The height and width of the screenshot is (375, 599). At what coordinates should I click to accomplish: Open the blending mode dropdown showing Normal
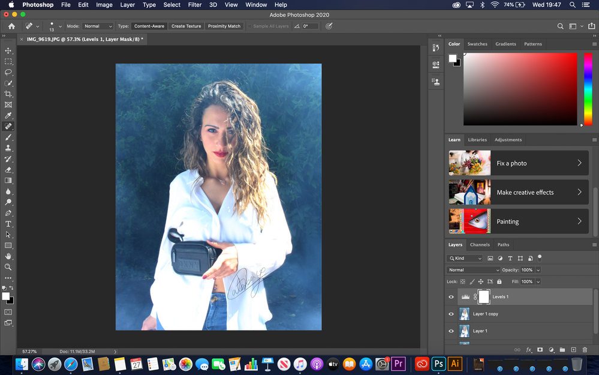pyautogui.click(x=473, y=270)
